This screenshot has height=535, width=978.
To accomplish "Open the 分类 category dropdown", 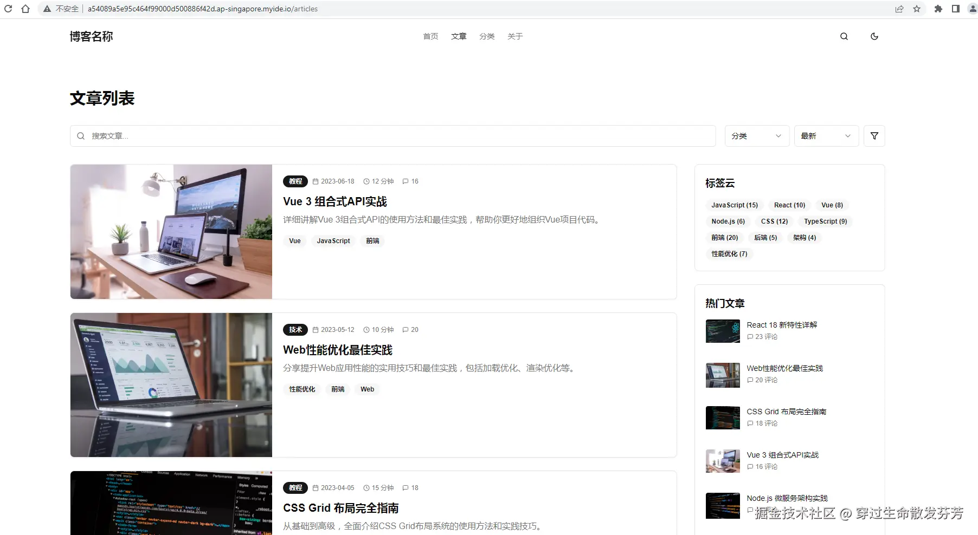I will coord(756,136).
